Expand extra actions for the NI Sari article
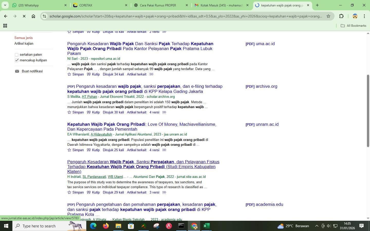Screen dimensions: 370x231 pos(151,74)
